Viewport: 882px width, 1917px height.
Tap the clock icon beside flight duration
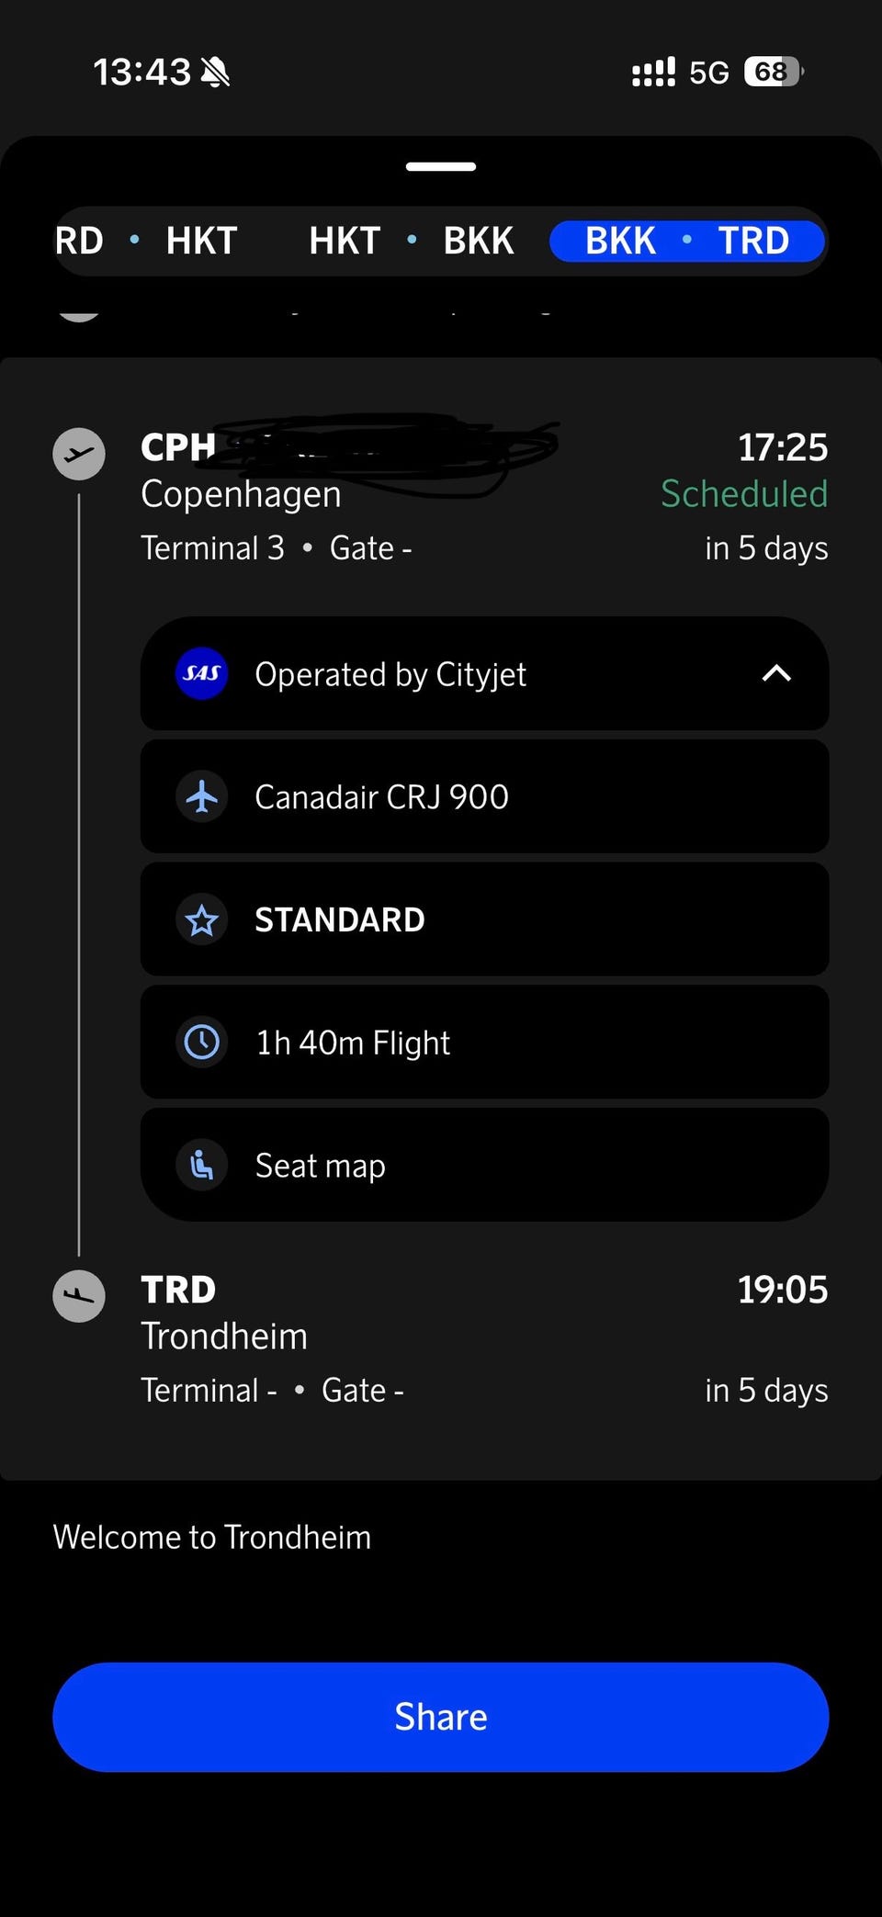click(201, 1042)
